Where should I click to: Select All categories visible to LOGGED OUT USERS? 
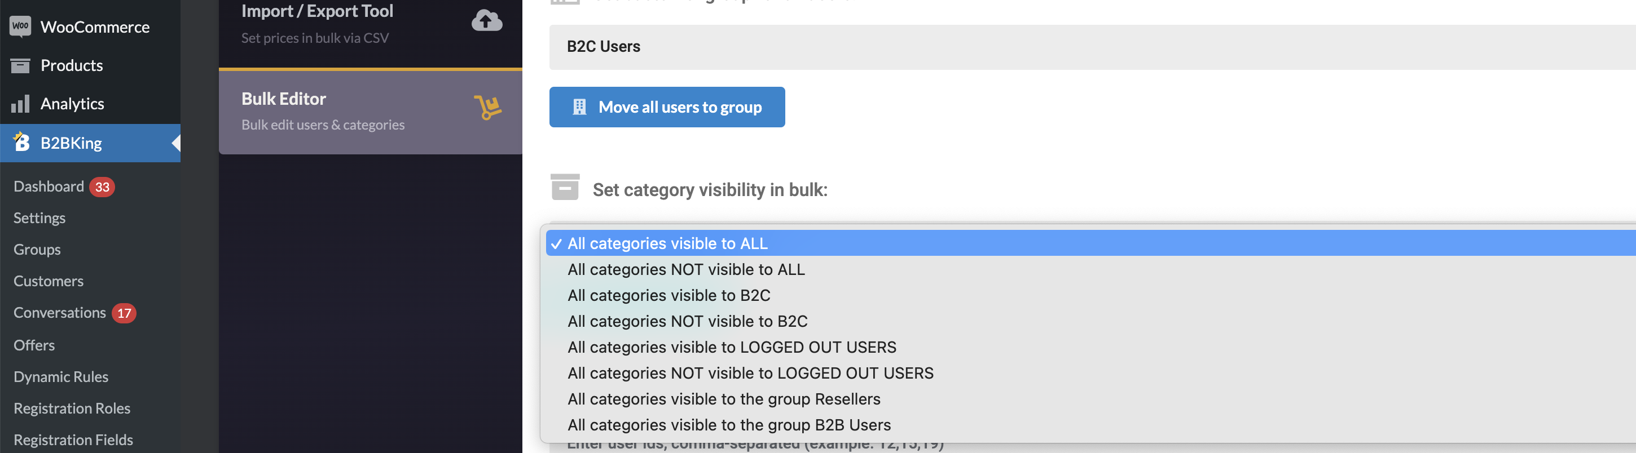(732, 347)
